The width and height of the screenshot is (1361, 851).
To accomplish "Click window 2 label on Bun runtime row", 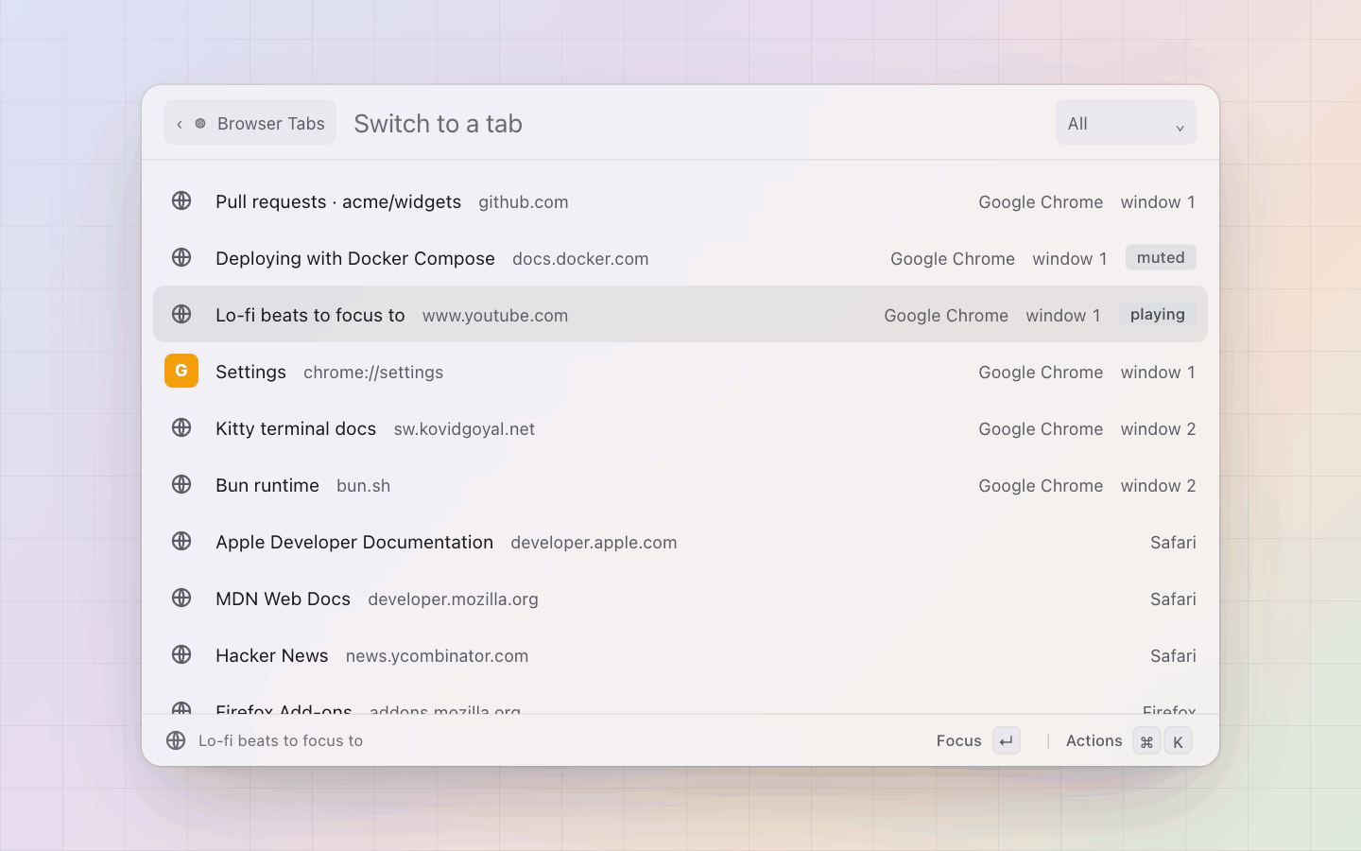I will (1158, 486).
